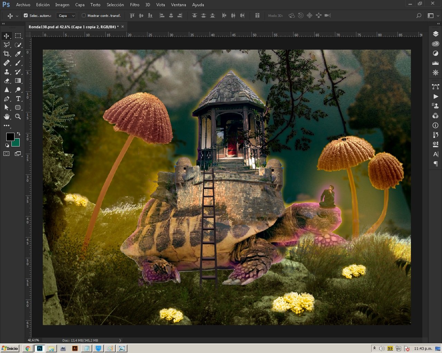Show the Histogram panel
Screen dimensions: 442x353
435,63
